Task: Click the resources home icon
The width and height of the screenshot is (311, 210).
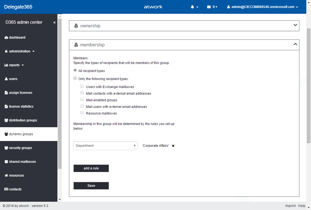Action: (x=6, y=176)
